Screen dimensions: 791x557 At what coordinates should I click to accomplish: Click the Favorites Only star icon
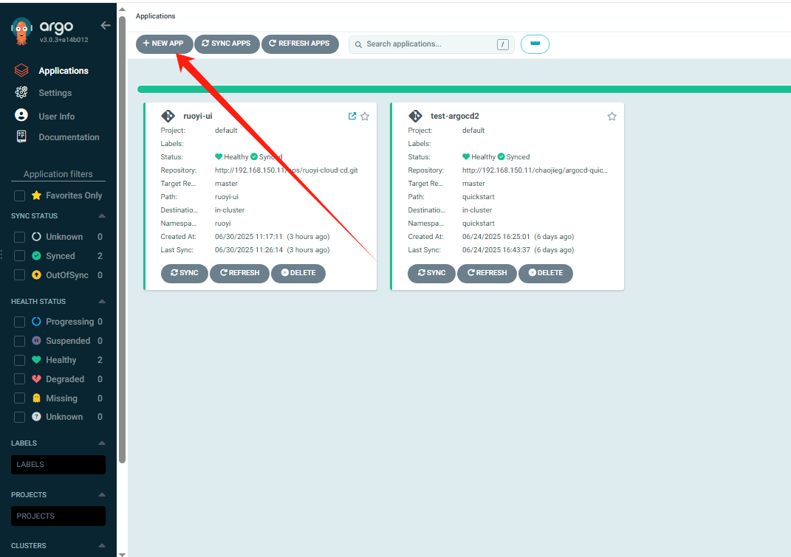tap(36, 195)
